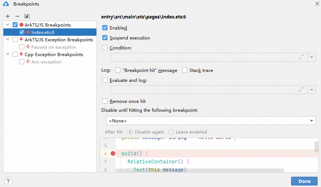Uncheck Suspend execution

105,38
